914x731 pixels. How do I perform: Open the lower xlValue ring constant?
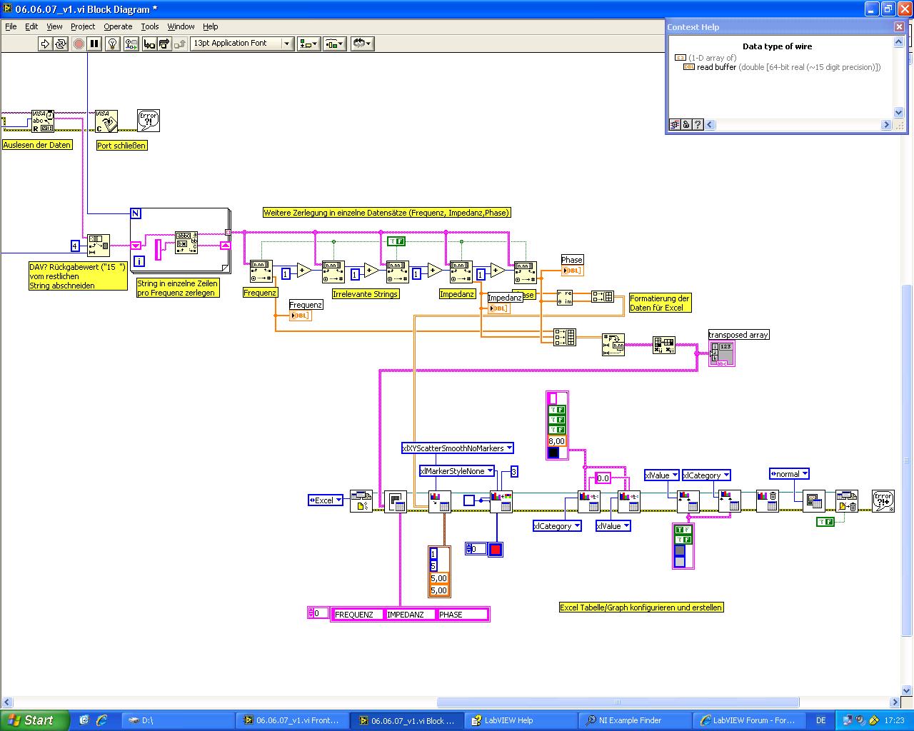tap(613, 526)
